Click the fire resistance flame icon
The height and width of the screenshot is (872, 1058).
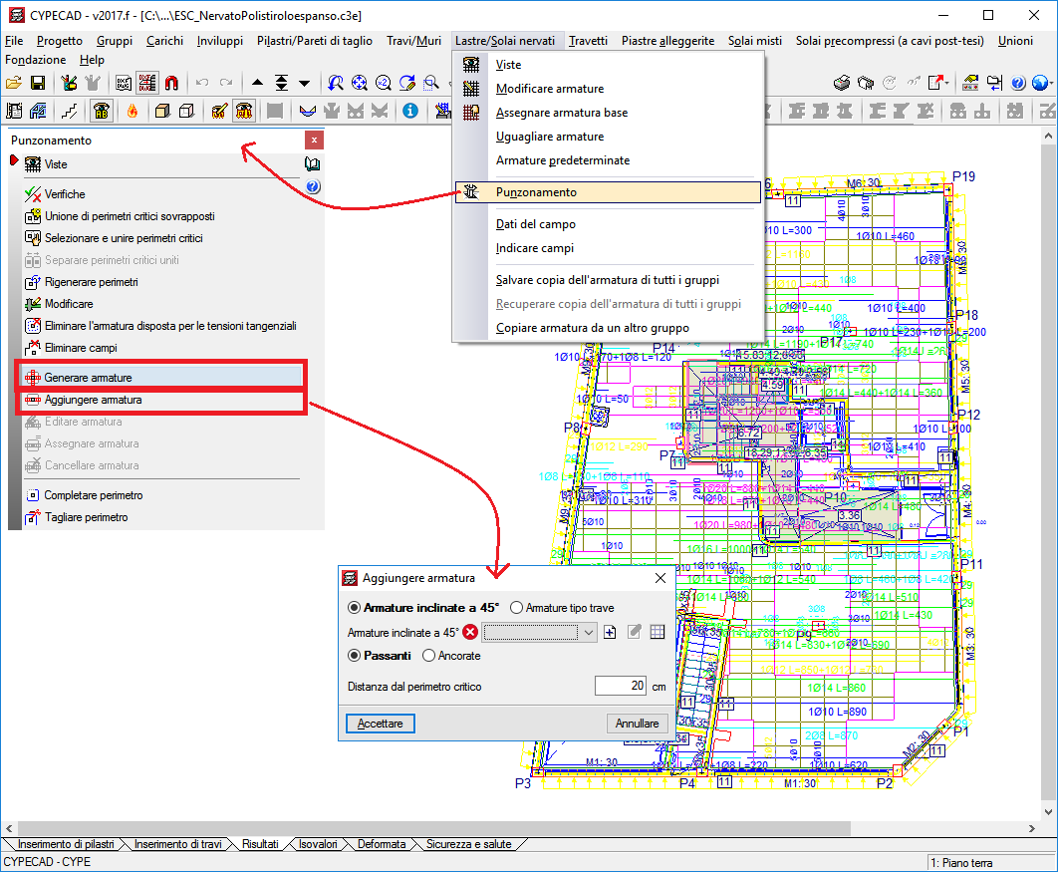click(132, 111)
